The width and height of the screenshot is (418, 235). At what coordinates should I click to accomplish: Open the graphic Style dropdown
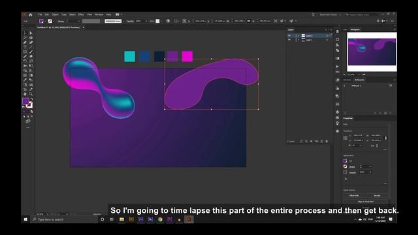click(x=161, y=21)
